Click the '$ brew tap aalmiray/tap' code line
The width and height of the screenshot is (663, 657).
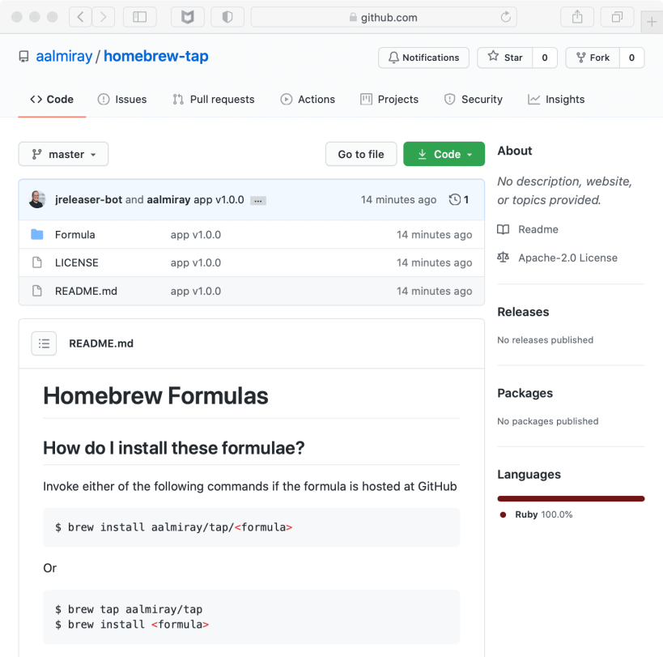129,609
